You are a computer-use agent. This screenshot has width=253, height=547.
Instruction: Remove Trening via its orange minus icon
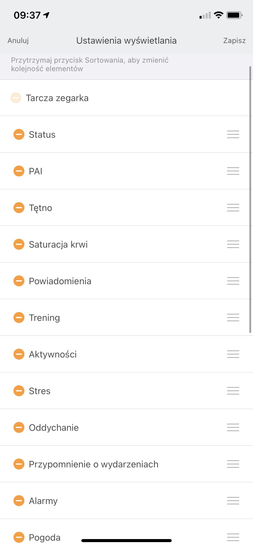(x=19, y=317)
